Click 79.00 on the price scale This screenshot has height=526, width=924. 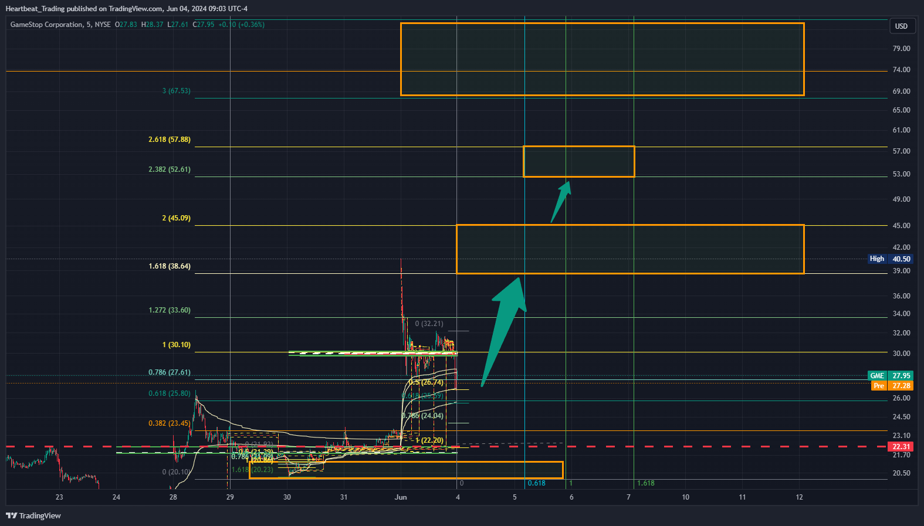point(901,49)
